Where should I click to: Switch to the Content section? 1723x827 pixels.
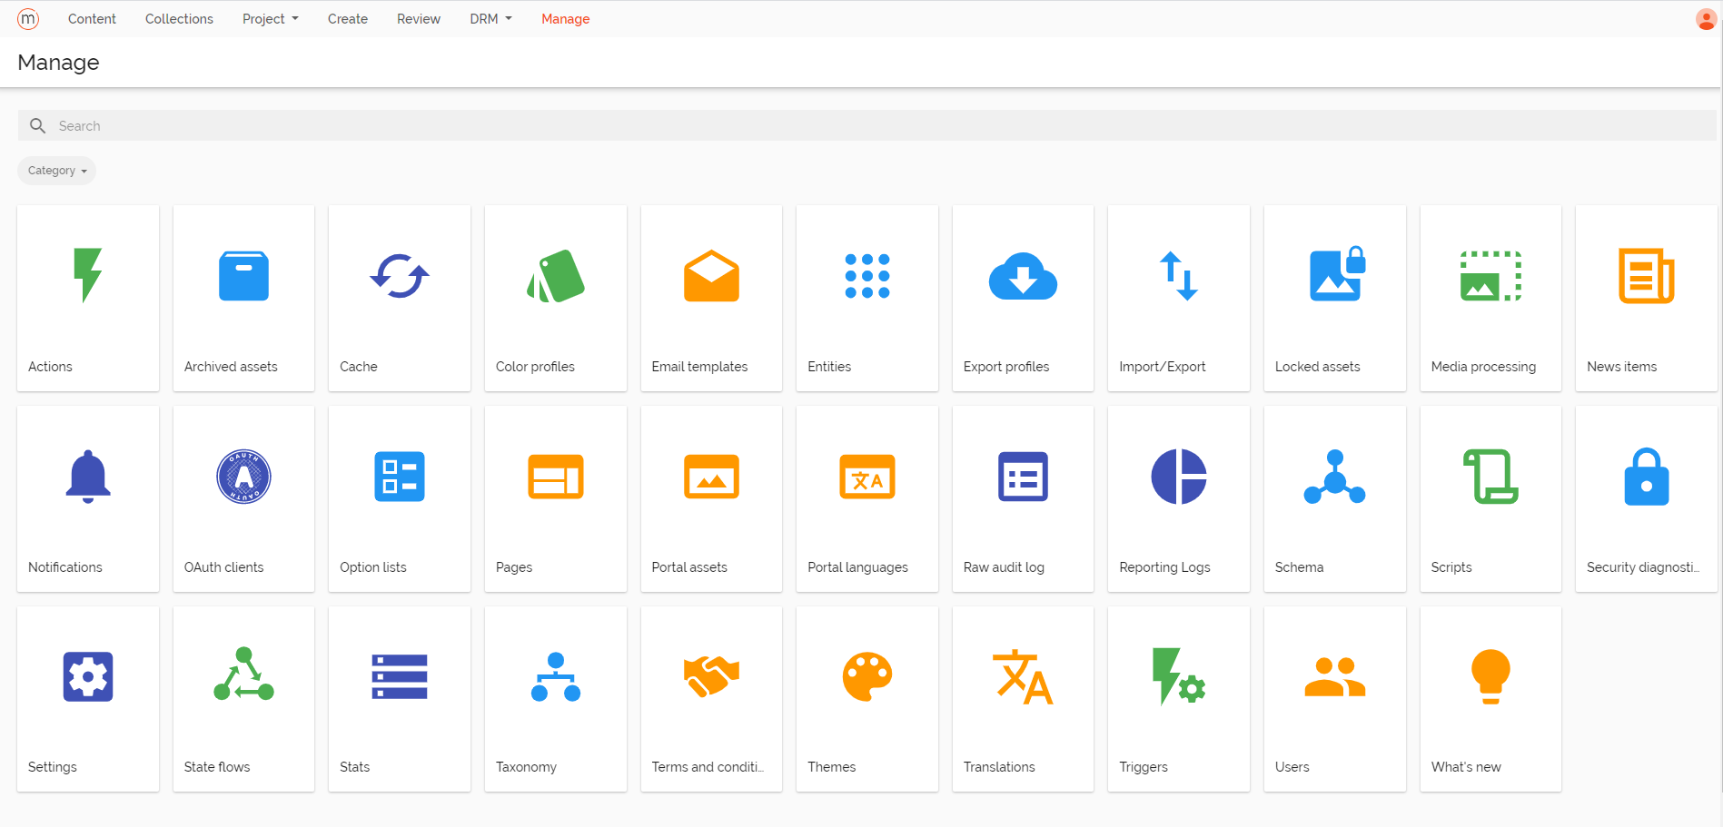(92, 18)
